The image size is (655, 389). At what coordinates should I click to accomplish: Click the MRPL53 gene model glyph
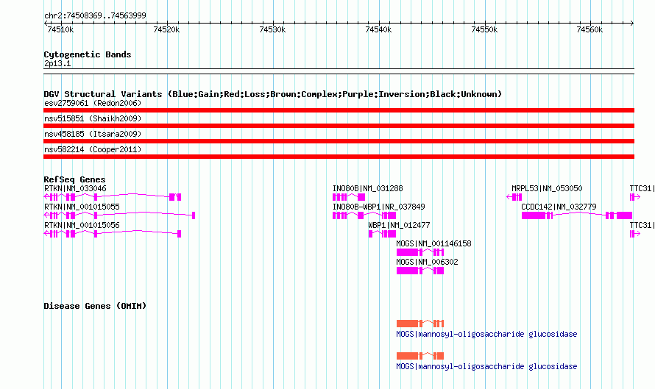[x=514, y=197]
